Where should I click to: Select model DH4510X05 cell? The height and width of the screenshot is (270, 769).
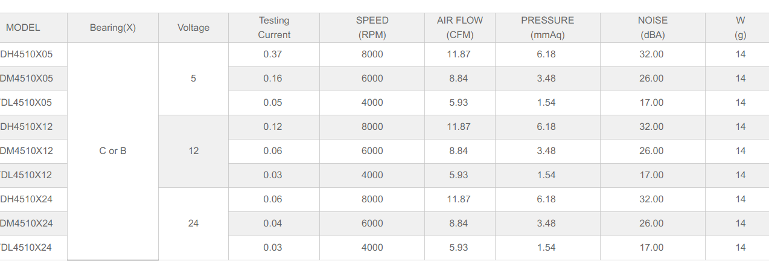click(27, 54)
